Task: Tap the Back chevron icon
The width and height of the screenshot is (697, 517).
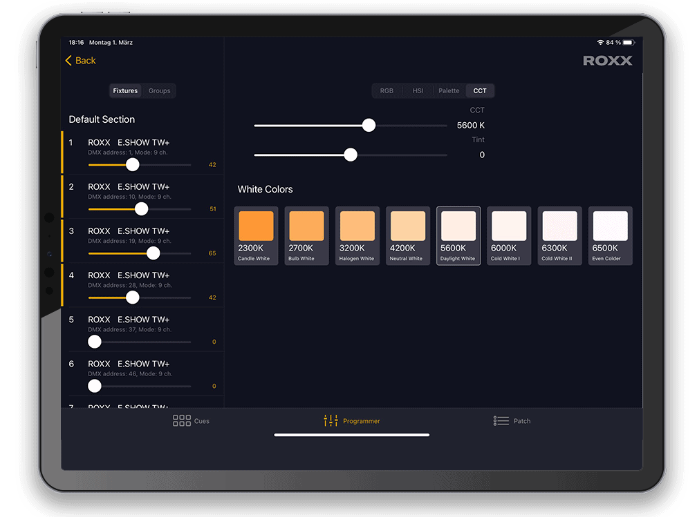Action: click(x=68, y=60)
